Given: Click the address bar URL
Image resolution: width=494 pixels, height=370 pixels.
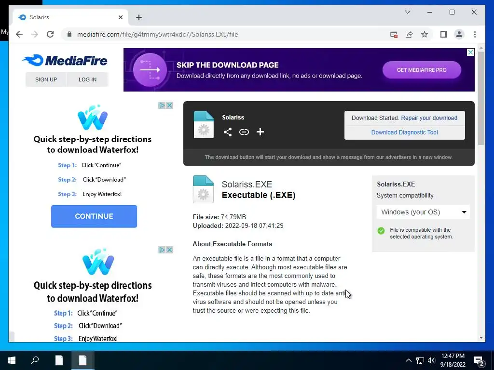Looking at the screenshot, I should coord(158,34).
